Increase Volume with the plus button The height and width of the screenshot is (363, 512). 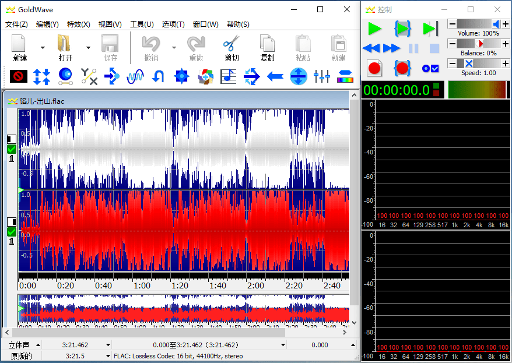(505, 24)
